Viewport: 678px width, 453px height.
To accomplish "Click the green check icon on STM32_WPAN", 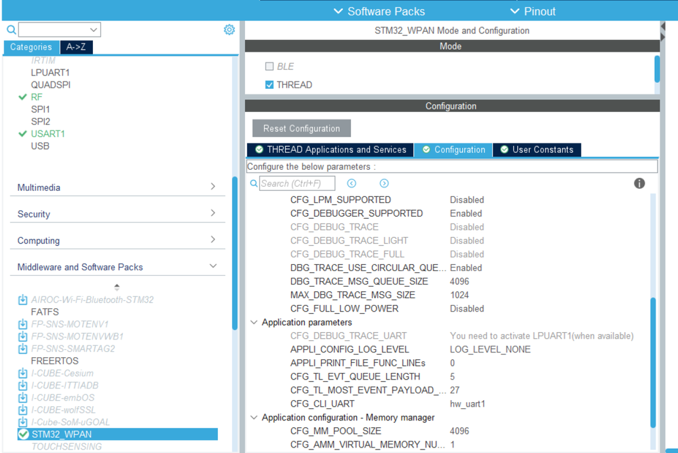I will pyautogui.click(x=23, y=434).
